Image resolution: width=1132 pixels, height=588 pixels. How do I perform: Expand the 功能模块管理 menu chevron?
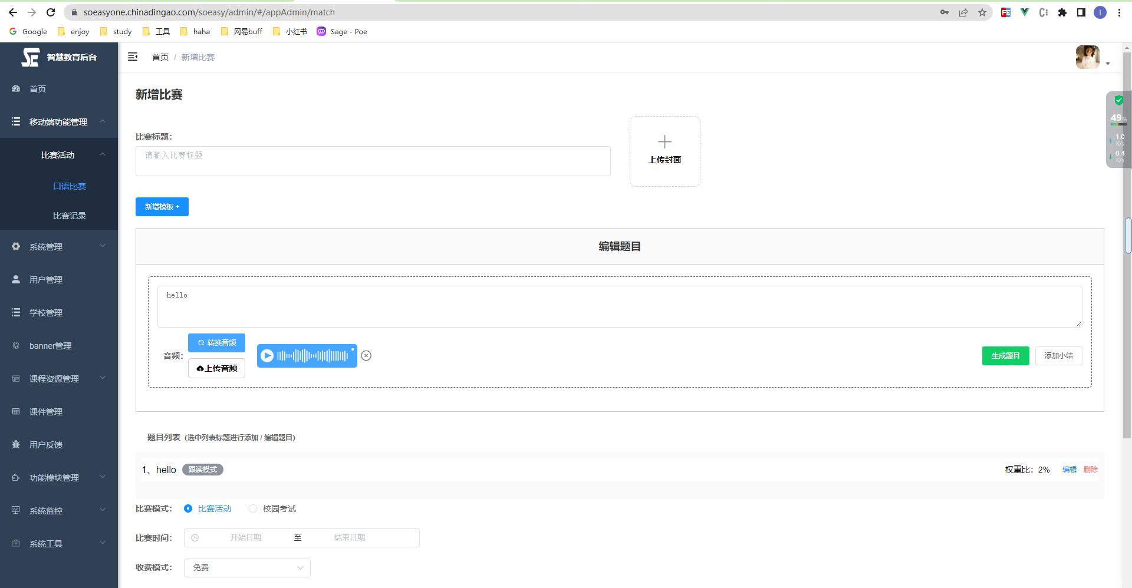103,477
